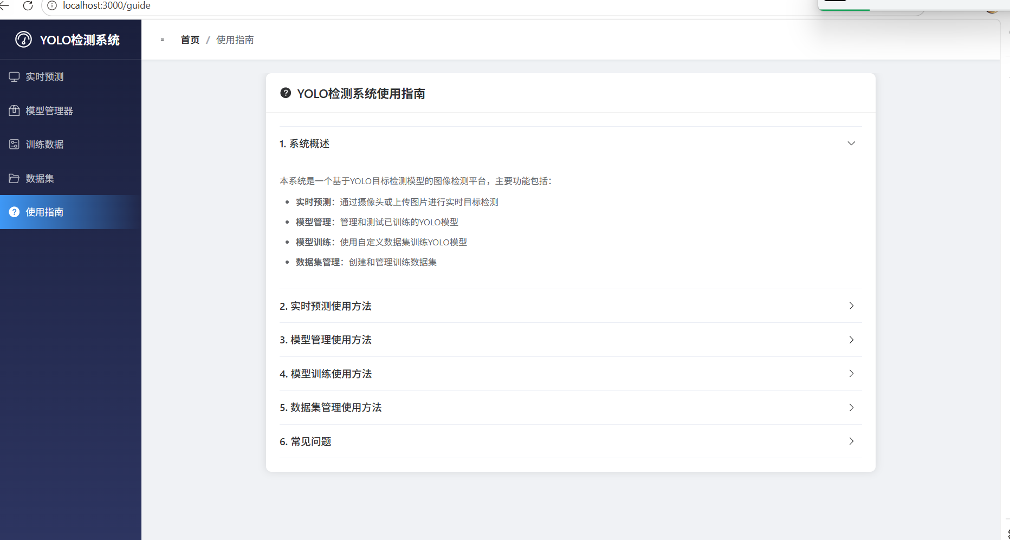Click the 首页 breadcrumb link

[190, 40]
